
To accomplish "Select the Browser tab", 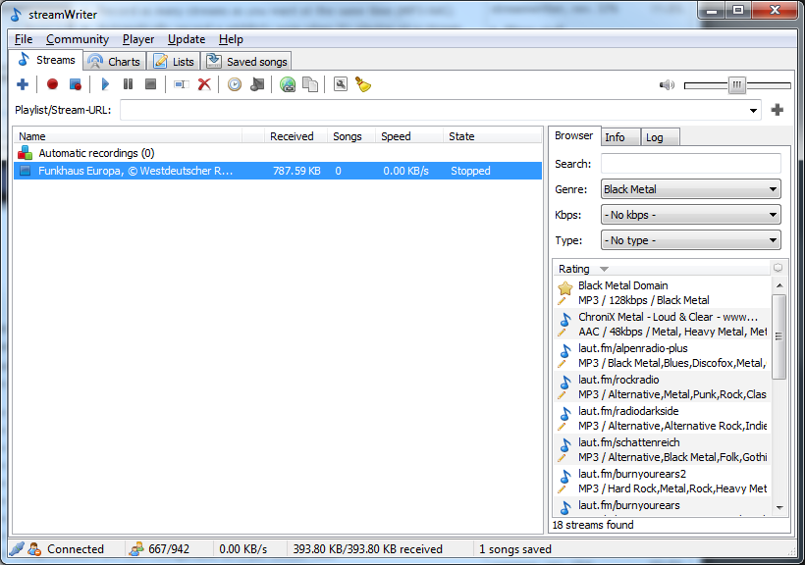I will pyautogui.click(x=574, y=135).
